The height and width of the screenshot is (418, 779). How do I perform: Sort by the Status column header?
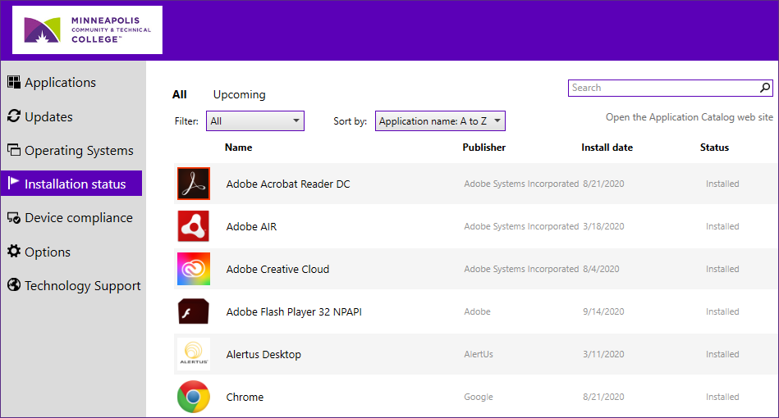coord(714,148)
